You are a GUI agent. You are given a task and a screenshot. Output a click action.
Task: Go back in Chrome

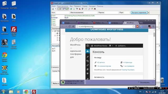(x=62, y=26)
